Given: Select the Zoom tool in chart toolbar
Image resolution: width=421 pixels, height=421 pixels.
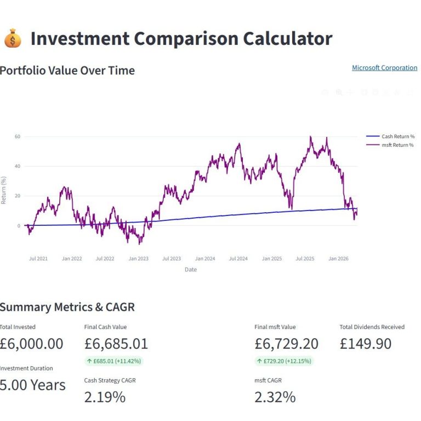Looking at the screenshot, I should click(339, 93).
